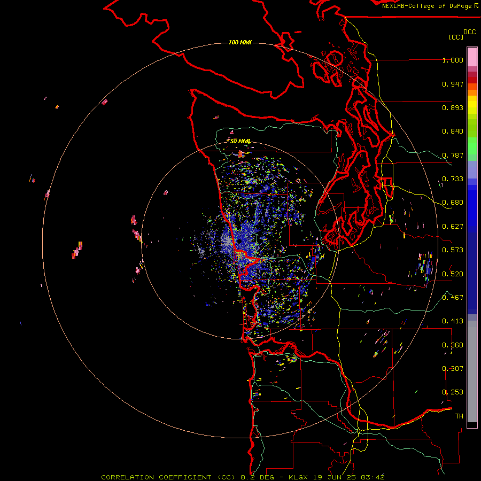The height and width of the screenshot is (481, 481).
Task: Click the [CC] units label
Action: [456, 37]
